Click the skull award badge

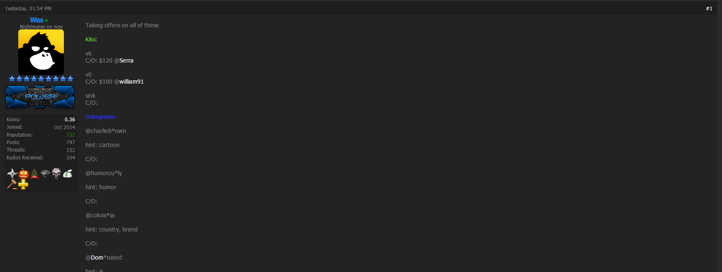(56, 173)
